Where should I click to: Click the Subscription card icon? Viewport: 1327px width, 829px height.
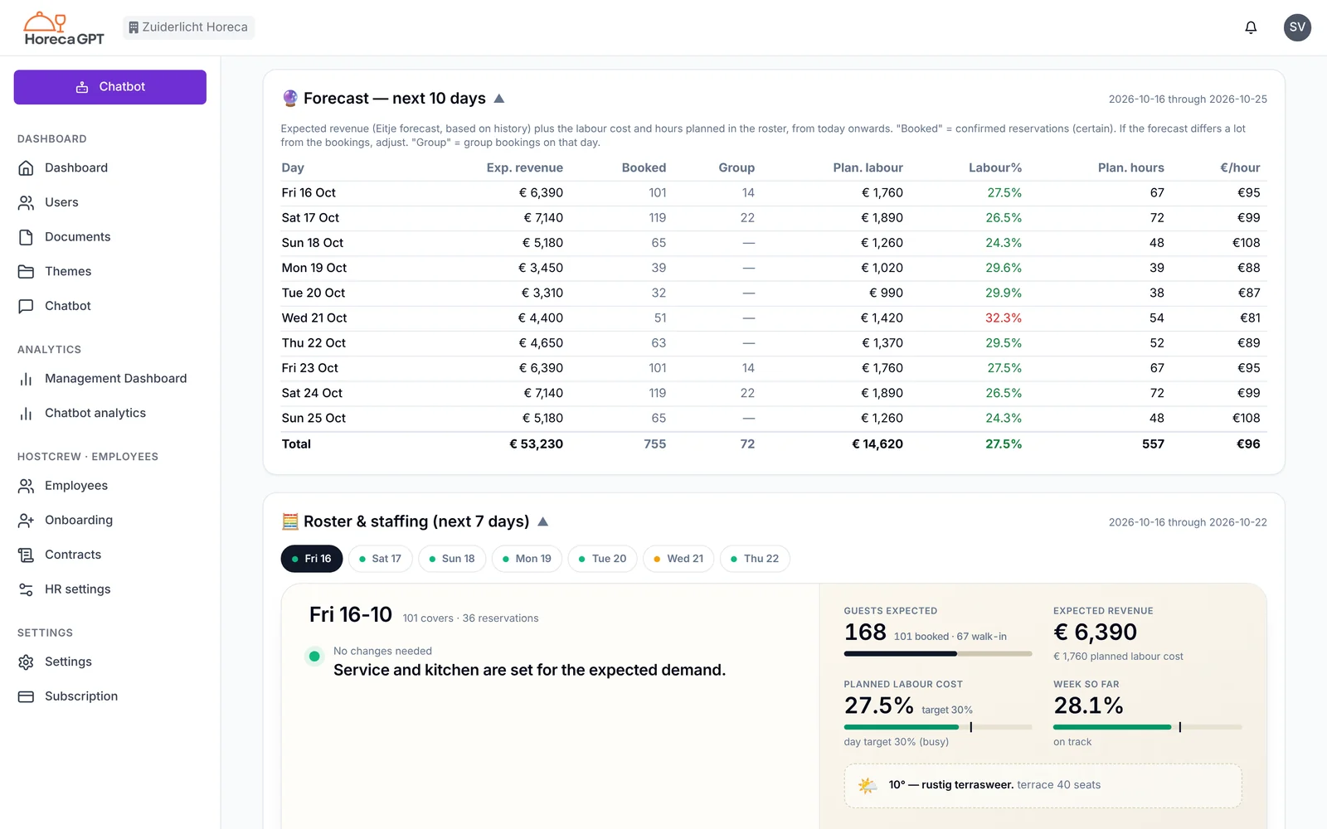(x=26, y=696)
